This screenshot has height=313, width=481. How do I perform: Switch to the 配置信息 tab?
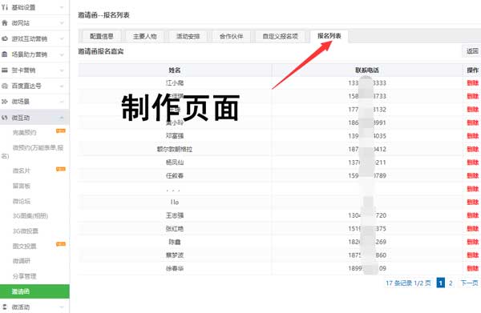(x=102, y=36)
